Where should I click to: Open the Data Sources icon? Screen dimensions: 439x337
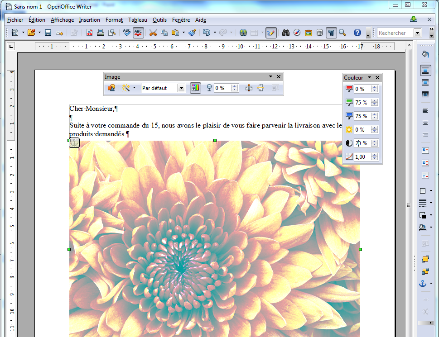coord(319,33)
